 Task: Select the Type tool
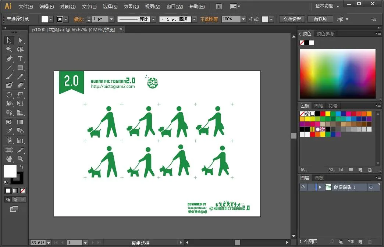point(20,59)
